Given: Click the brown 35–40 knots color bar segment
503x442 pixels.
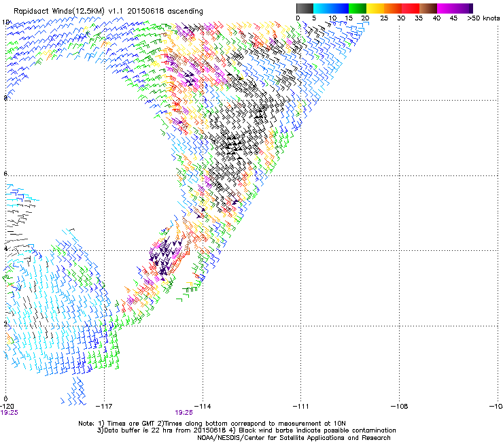Looking at the screenshot, I should (x=428, y=8).
